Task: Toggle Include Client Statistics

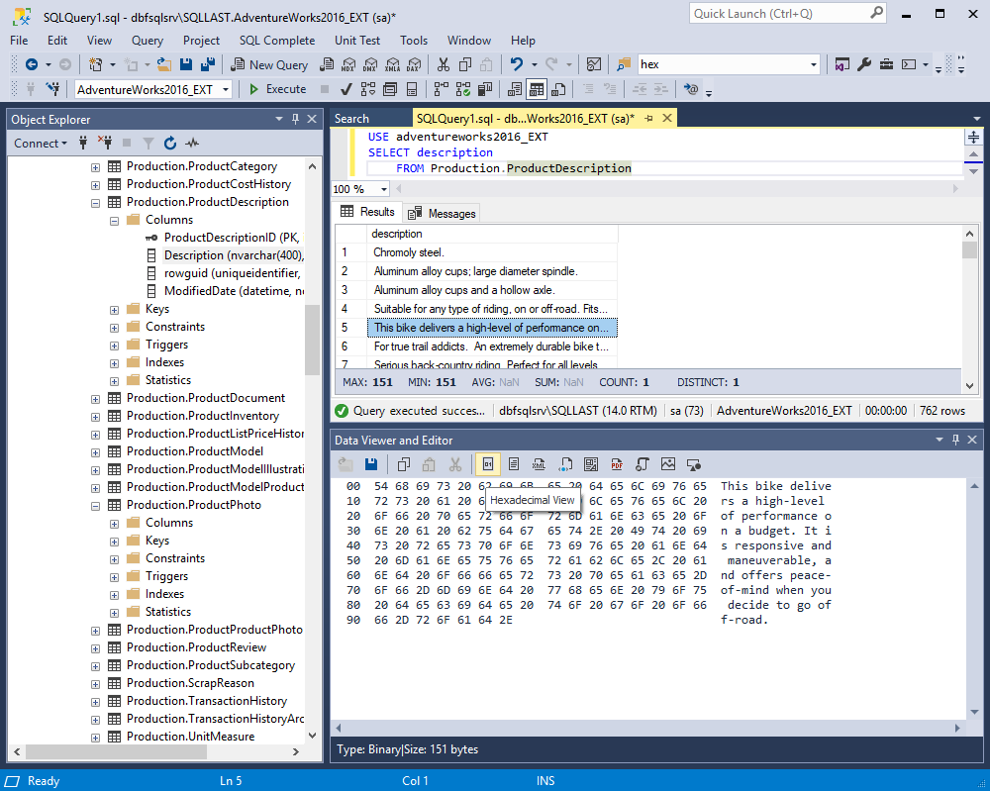Action: point(485,90)
